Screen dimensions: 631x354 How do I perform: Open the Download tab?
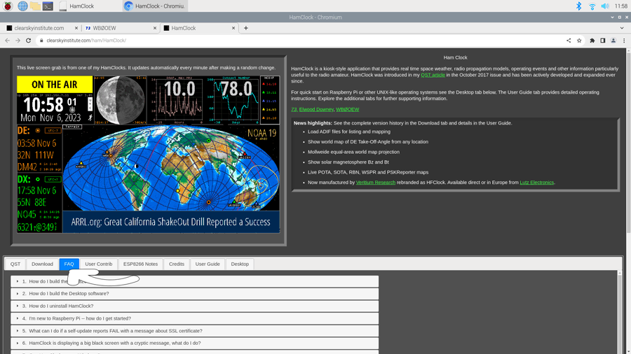pyautogui.click(x=42, y=264)
